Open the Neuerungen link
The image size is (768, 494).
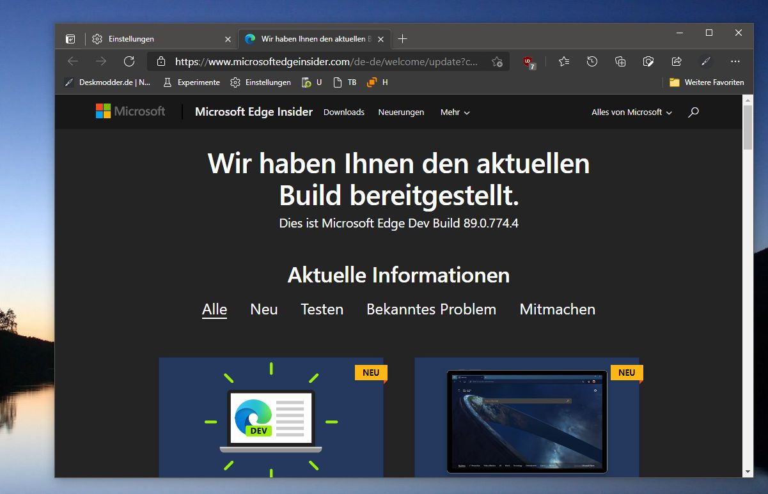401,112
